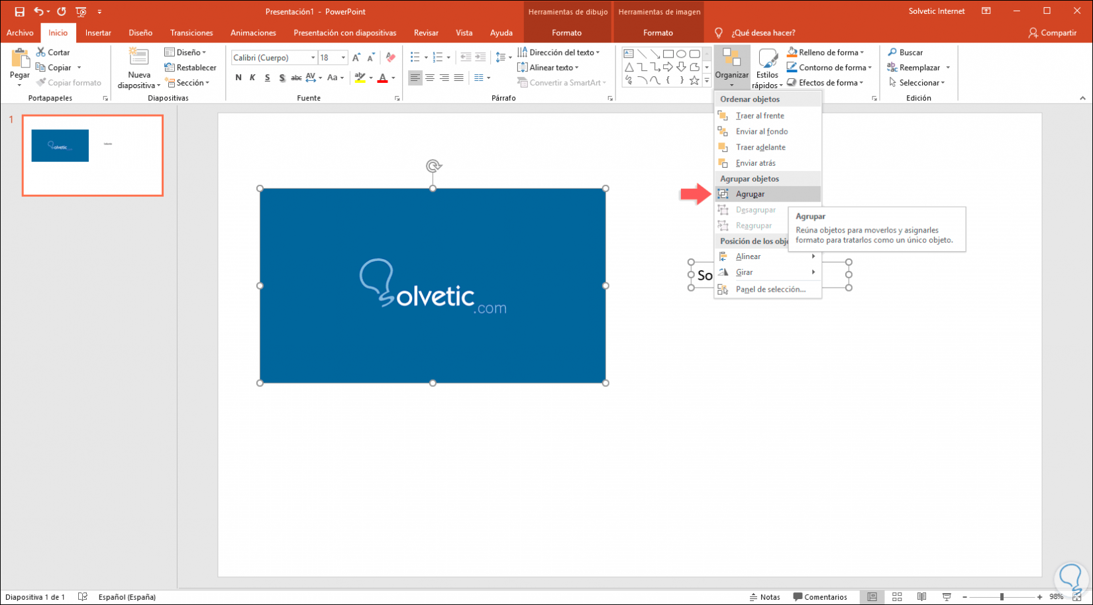Image resolution: width=1093 pixels, height=605 pixels.
Task: Click the Save icon in title bar
Action: 19,11
